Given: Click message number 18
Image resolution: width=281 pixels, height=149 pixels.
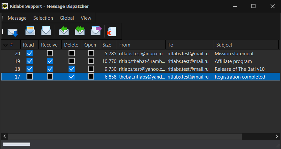Looking at the screenshot, I should click(x=17, y=69).
